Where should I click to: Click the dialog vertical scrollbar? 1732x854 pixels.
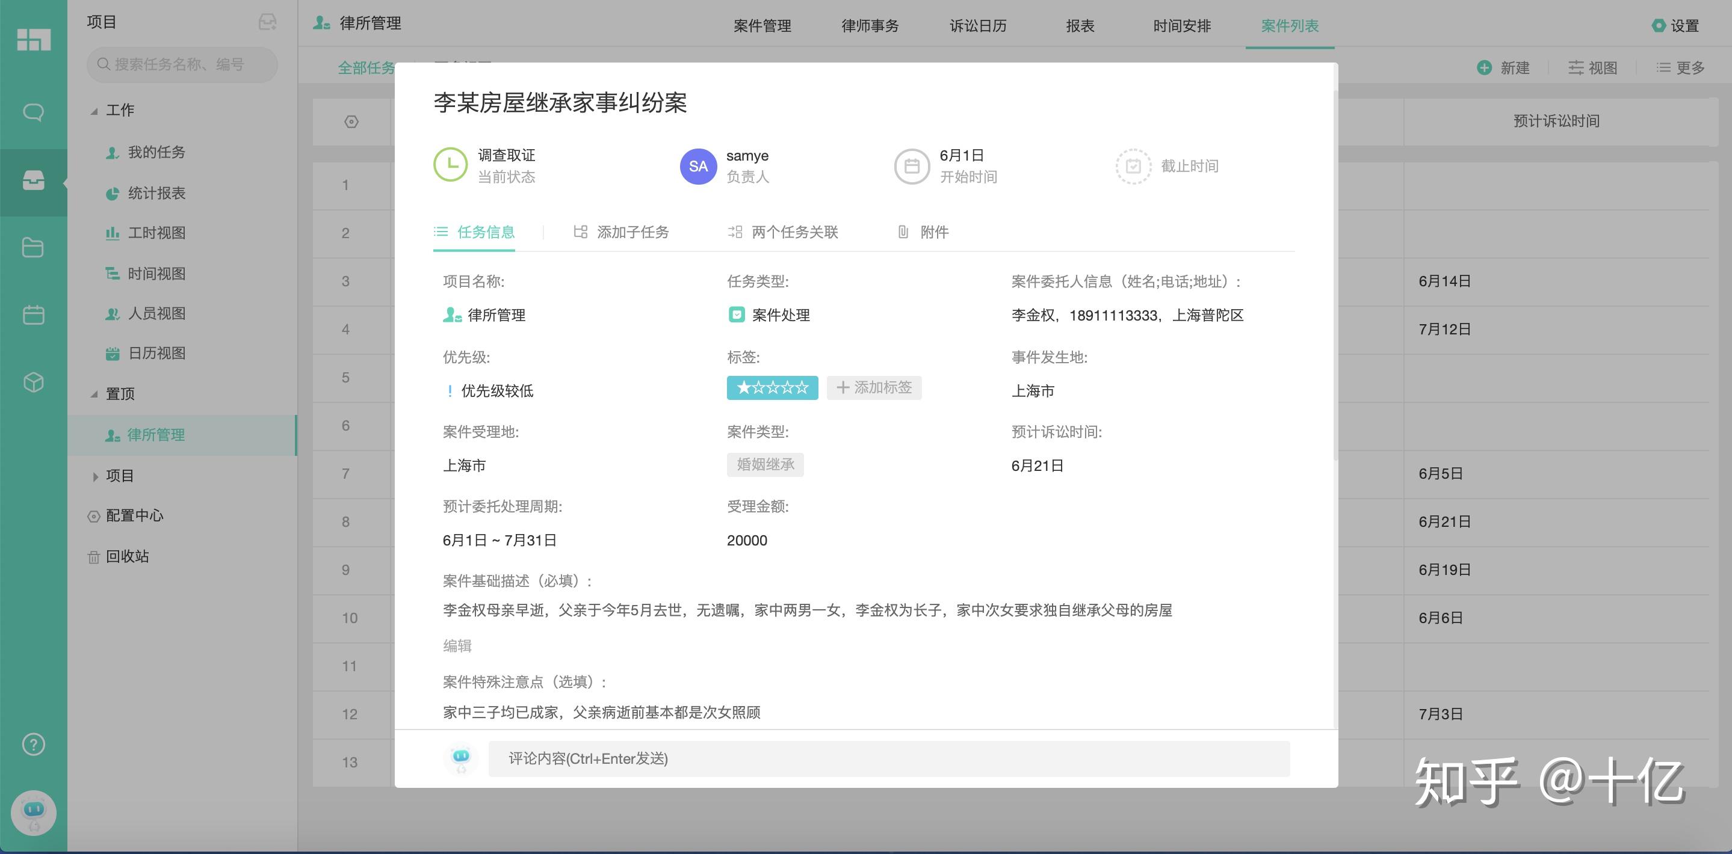(1335, 275)
